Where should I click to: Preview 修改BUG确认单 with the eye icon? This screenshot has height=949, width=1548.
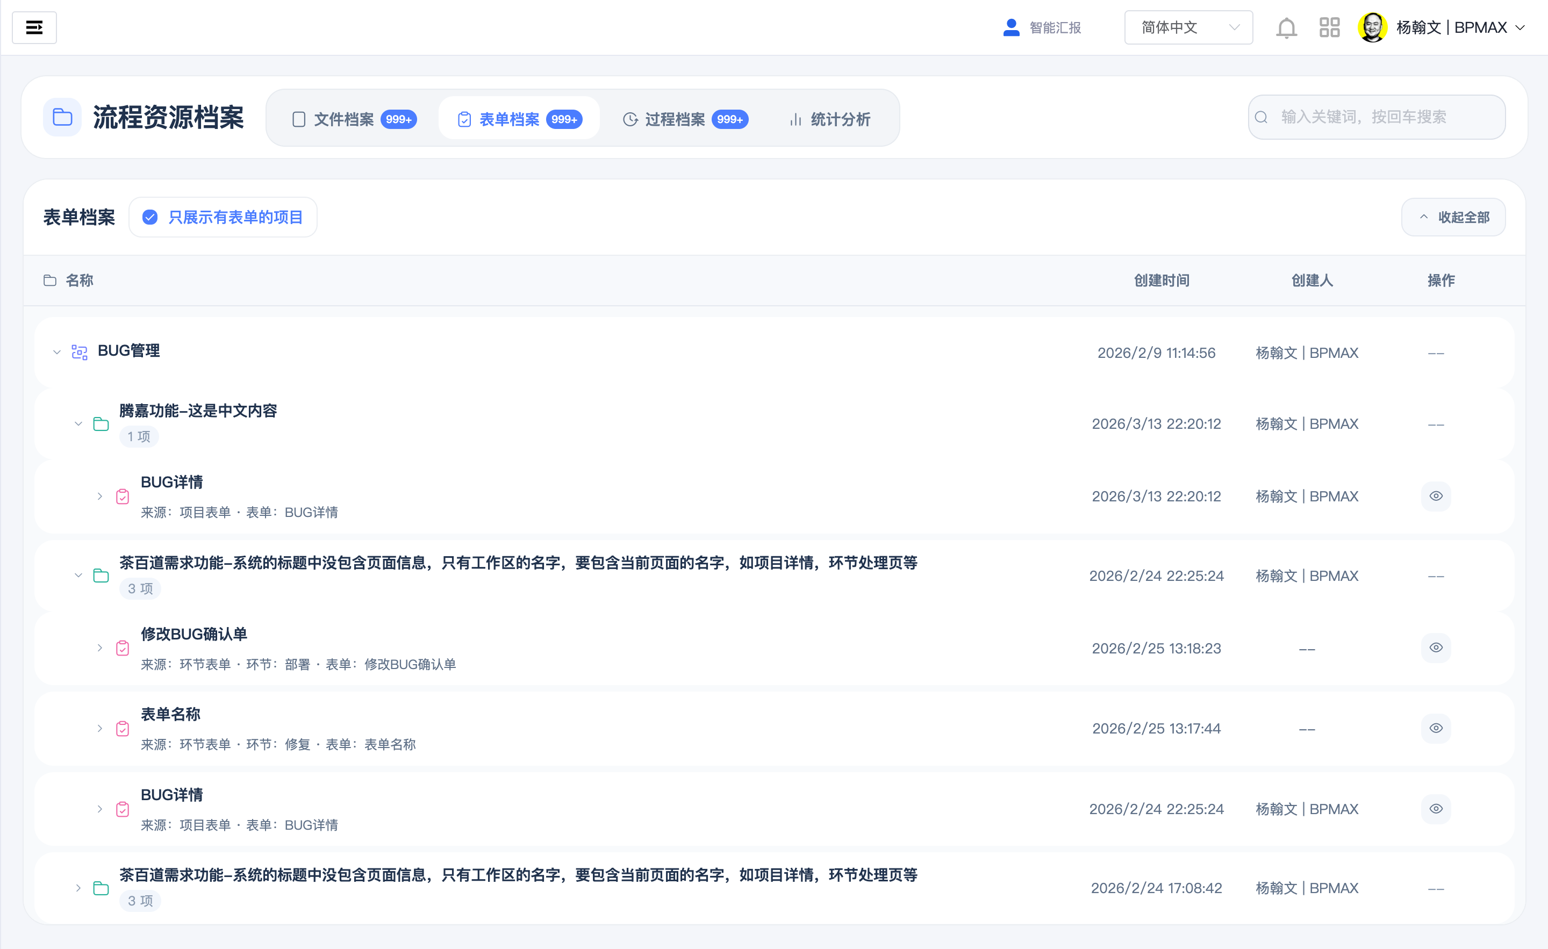pyautogui.click(x=1436, y=648)
